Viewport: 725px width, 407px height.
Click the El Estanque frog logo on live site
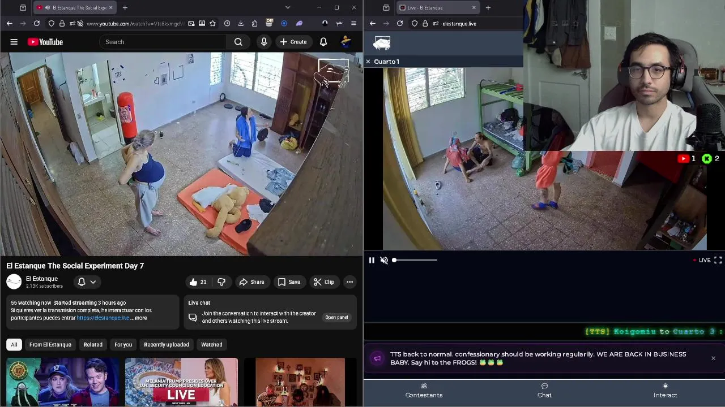[x=382, y=43]
